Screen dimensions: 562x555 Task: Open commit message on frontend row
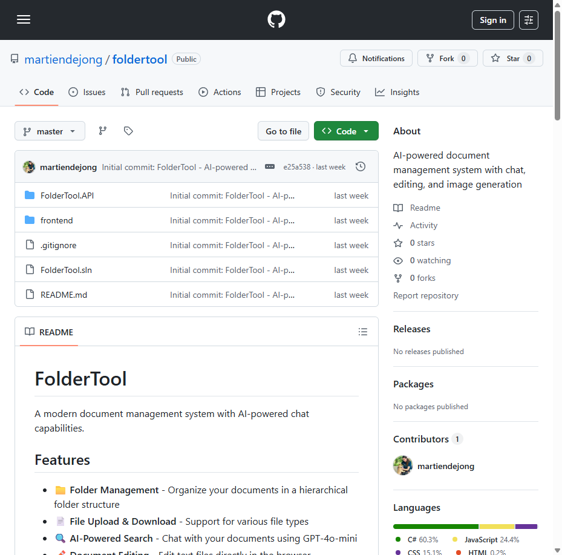(x=232, y=220)
